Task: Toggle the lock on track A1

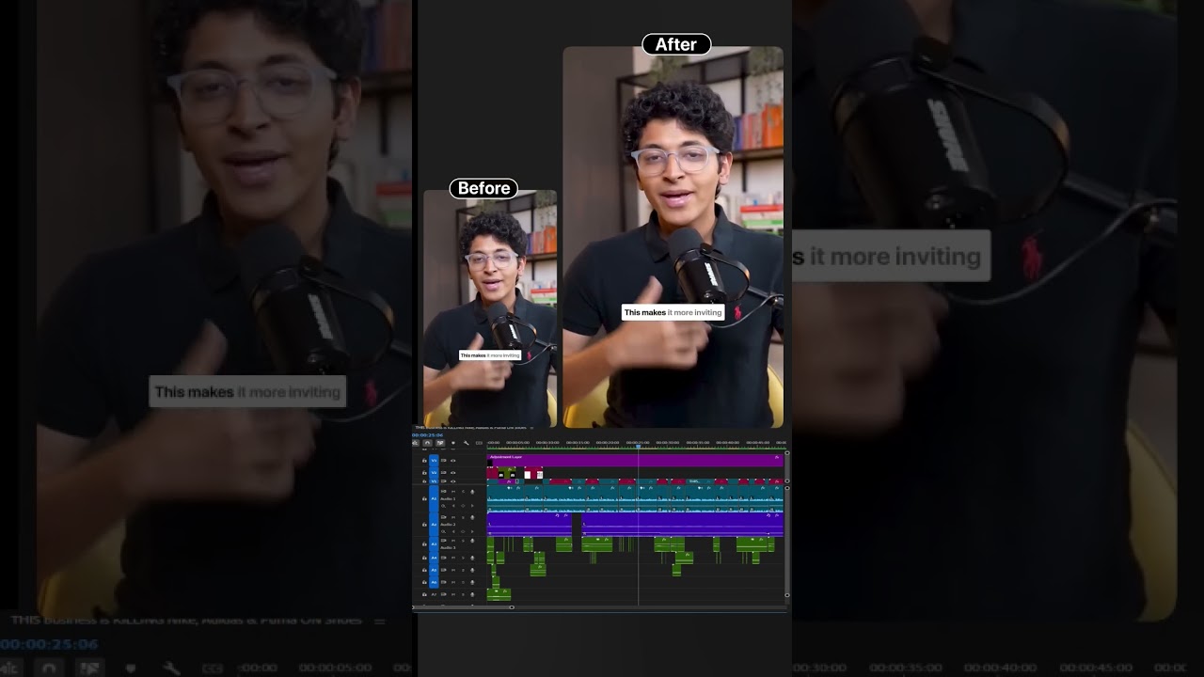Action: (424, 498)
